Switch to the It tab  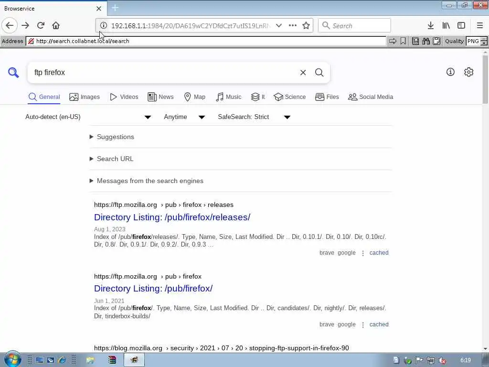258,97
